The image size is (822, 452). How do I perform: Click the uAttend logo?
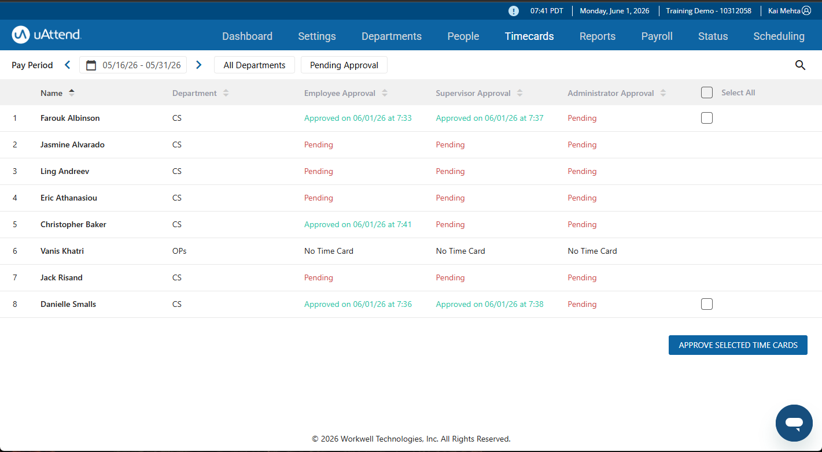[46, 35]
